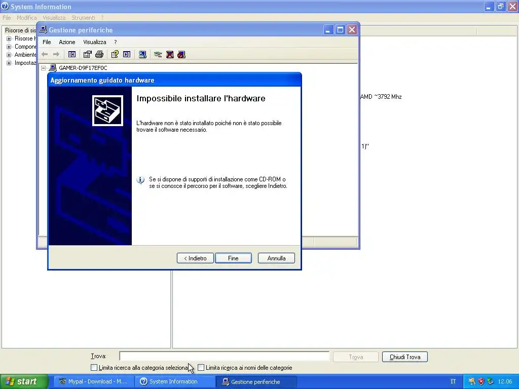Image resolution: width=519 pixels, height=389 pixels.
Task: Click the security shield tray icon
Action: (481, 381)
